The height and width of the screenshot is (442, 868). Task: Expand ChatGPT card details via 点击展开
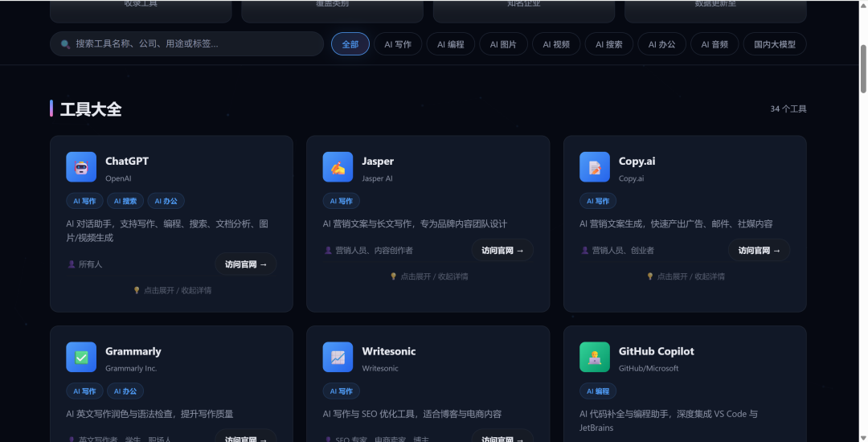point(172,290)
